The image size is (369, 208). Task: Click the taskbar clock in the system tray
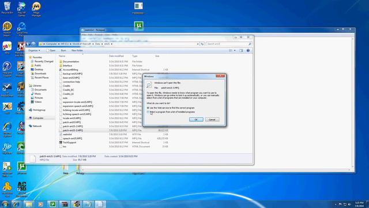tap(359, 204)
